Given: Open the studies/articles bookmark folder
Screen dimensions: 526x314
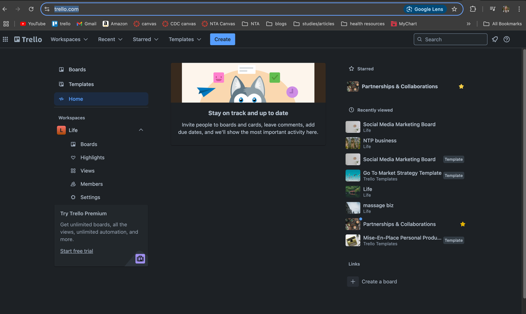Looking at the screenshot, I should pyautogui.click(x=314, y=24).
